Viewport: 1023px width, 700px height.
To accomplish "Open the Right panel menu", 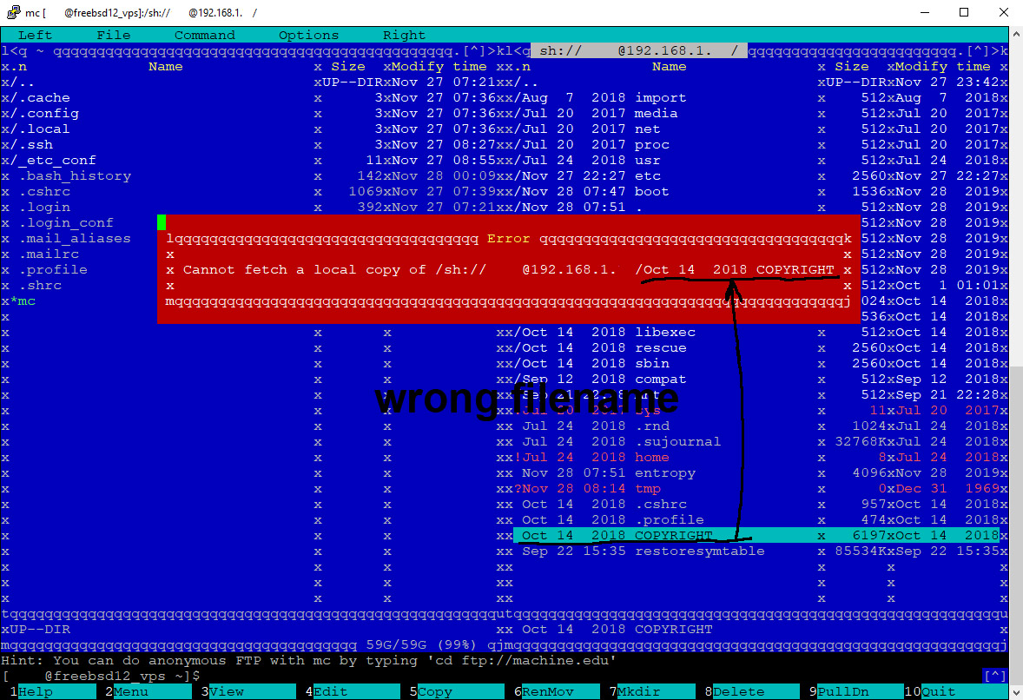I will click(x=404, y=36).
